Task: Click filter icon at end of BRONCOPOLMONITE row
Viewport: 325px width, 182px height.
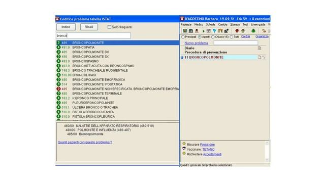Action: pos(264,57)
